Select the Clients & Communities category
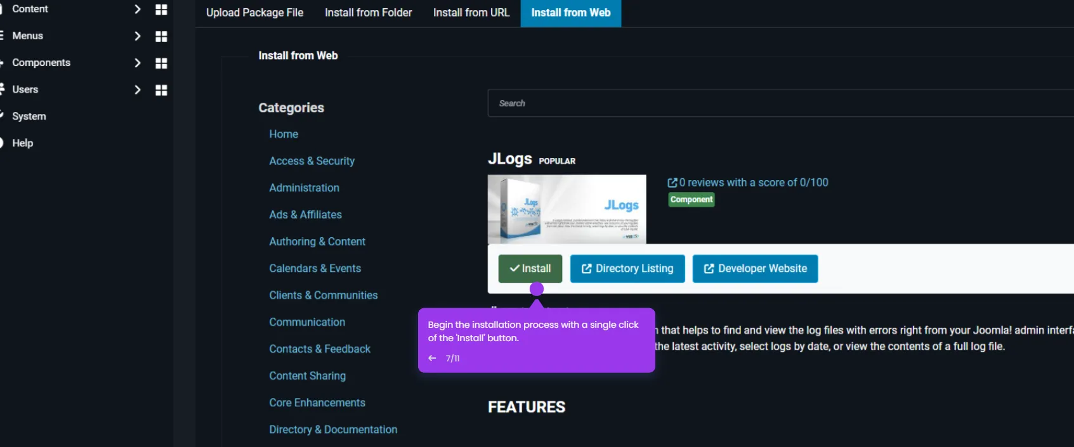 (323, 295)
